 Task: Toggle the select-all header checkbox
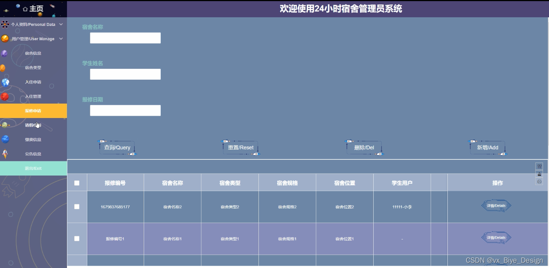(77, 183)
